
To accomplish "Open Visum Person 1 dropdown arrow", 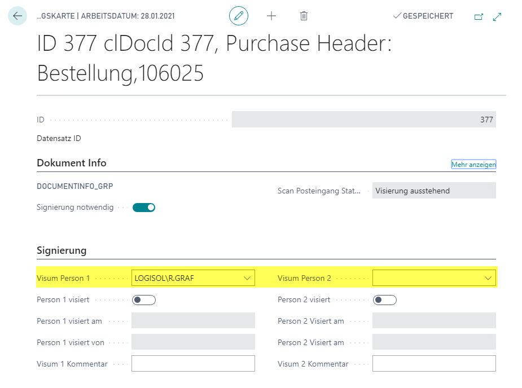I will coord(247,278).
